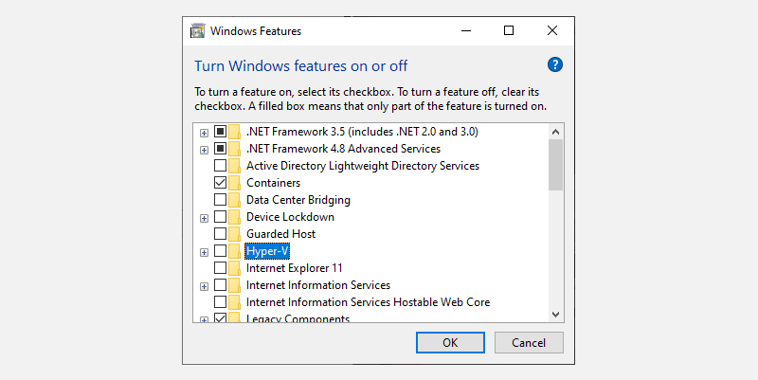Click the blue help question mark icon
The image size is (758, 380).
(555, 65)
